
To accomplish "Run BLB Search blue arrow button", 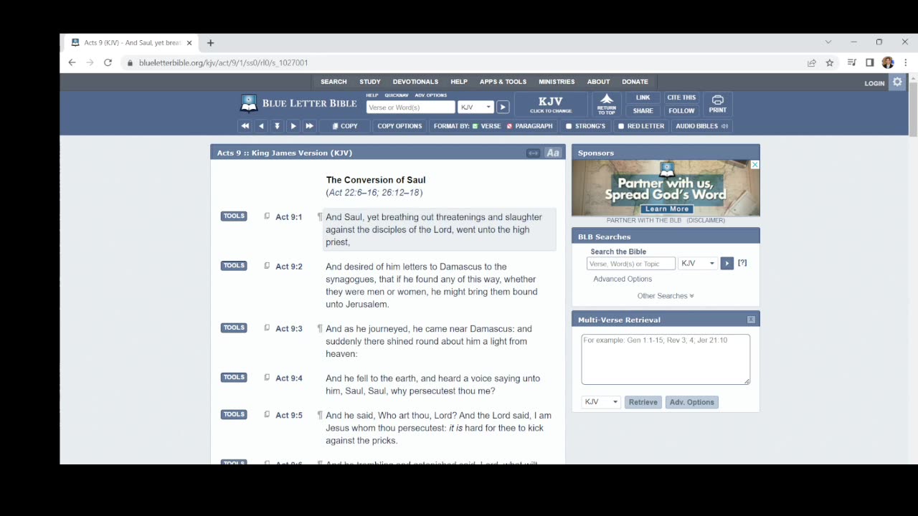I will click(x=727, y=263).
